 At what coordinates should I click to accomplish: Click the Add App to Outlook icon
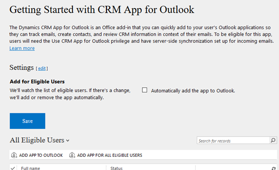coord(14,155)
